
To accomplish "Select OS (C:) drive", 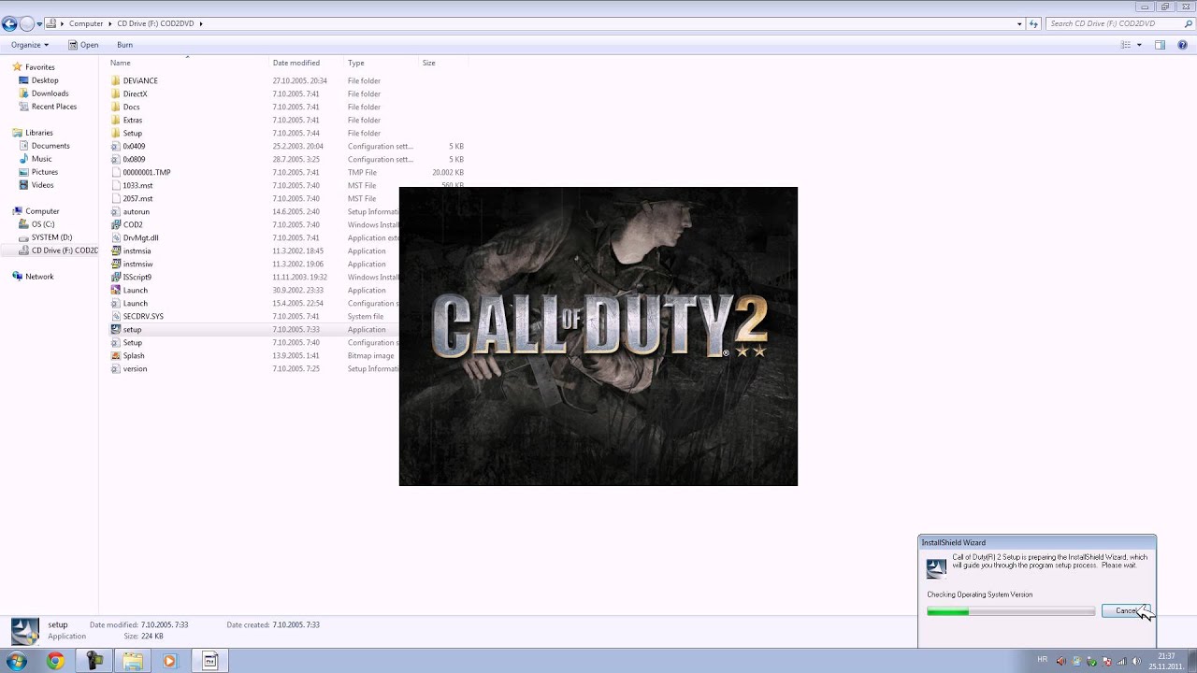I will [43, 224].
